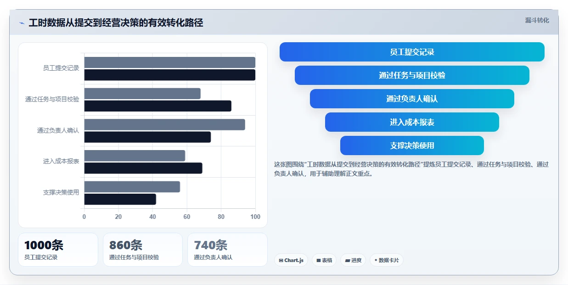
Task: Select the 支撑决策使用 funnel stage
Action: click(412, 145)
